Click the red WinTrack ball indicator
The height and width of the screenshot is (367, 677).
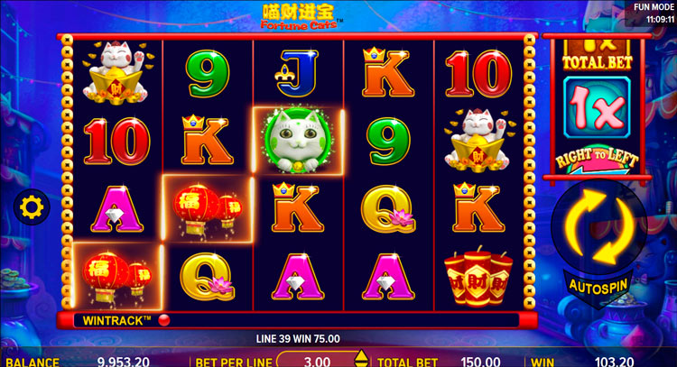(164, 320)
